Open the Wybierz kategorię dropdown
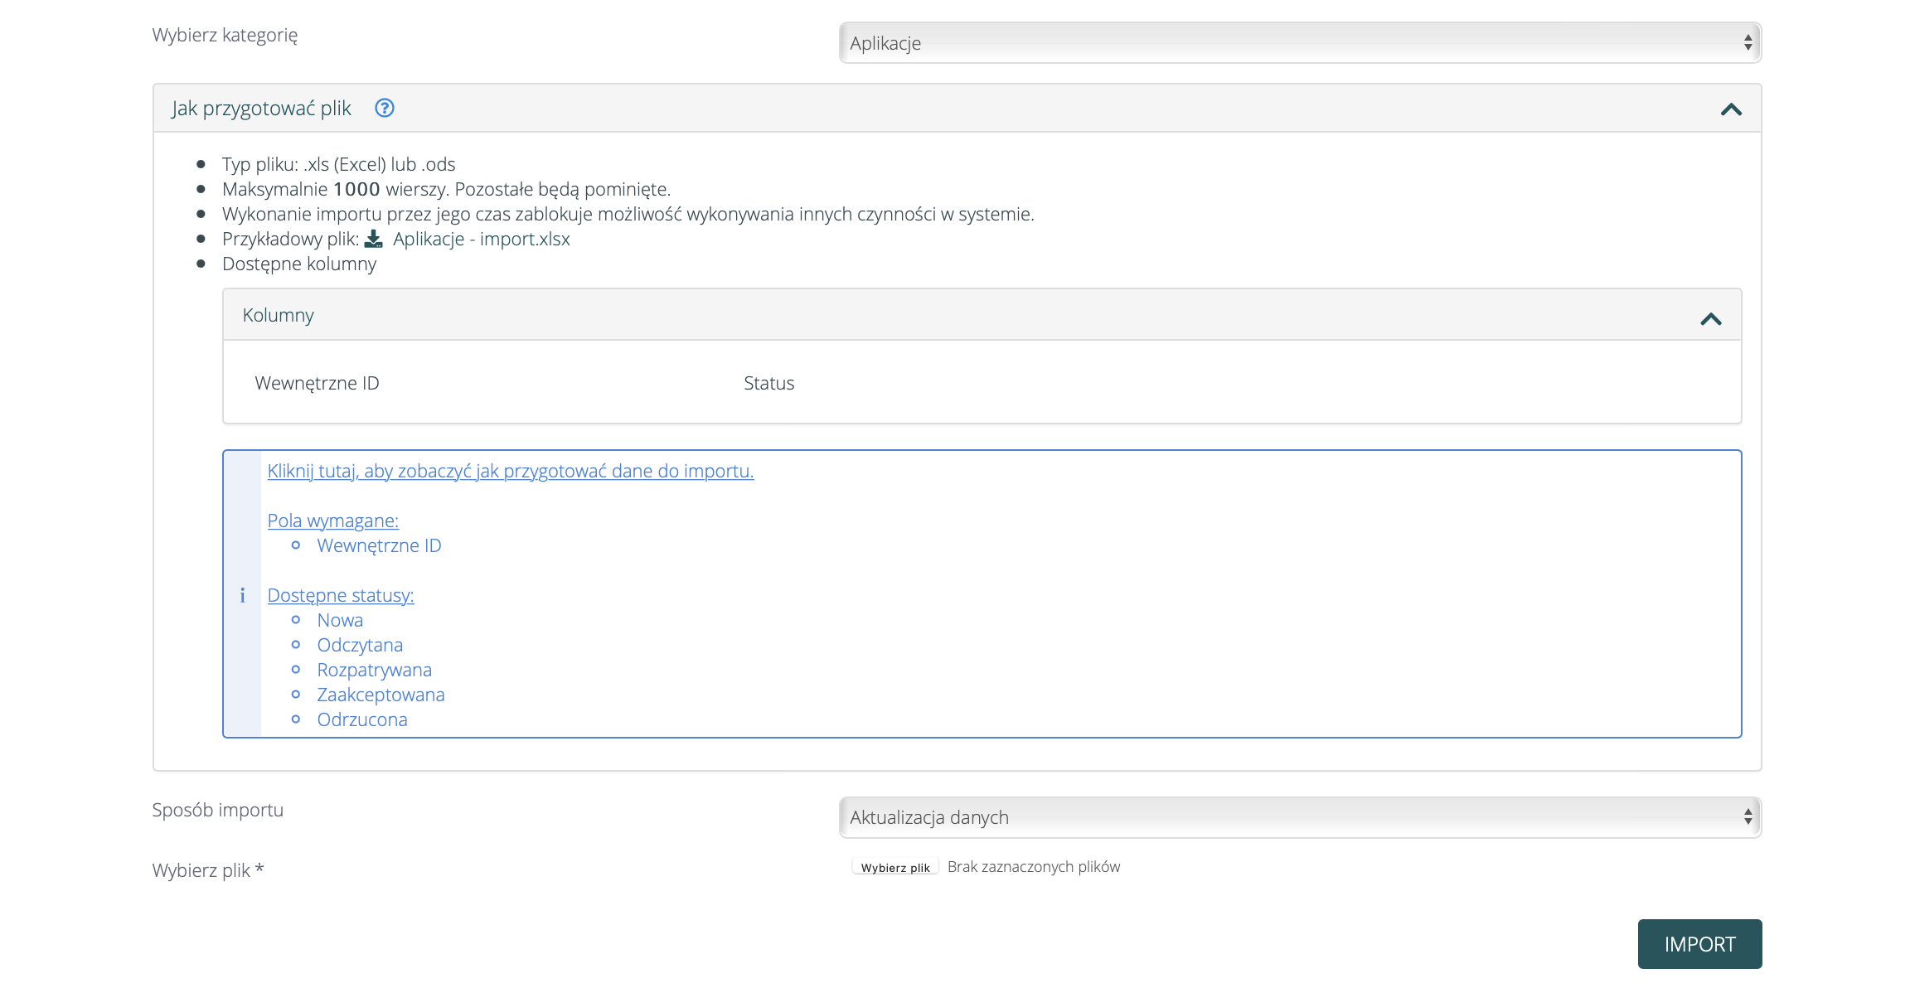The width and height of the screenshot is (1910, 988). 1299,43
